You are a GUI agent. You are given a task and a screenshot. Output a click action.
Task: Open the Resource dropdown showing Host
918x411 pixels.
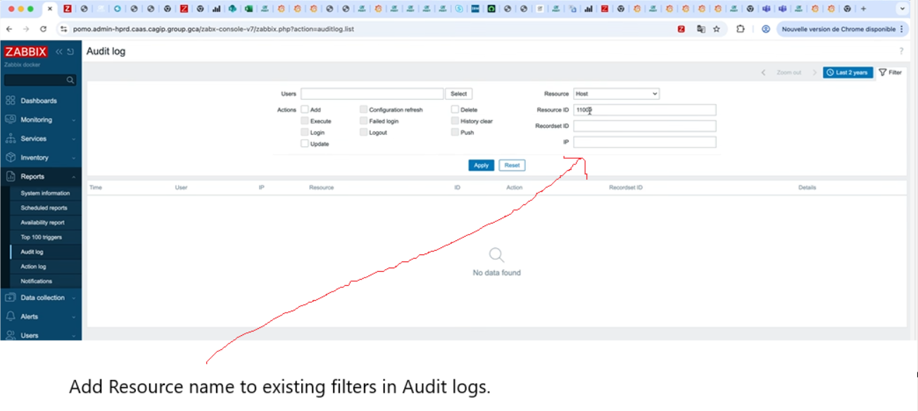(x=616, y=93)
